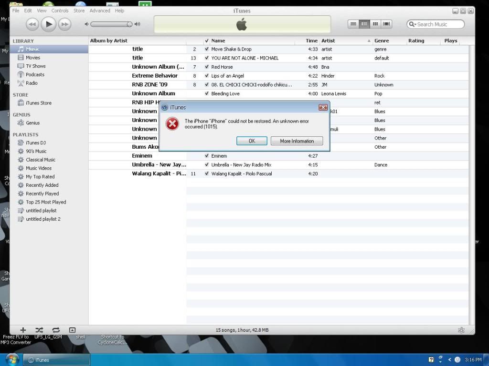Open Podcasts in the sidebar
Viewport: 489px width, 366px height.
pos(49,74)
